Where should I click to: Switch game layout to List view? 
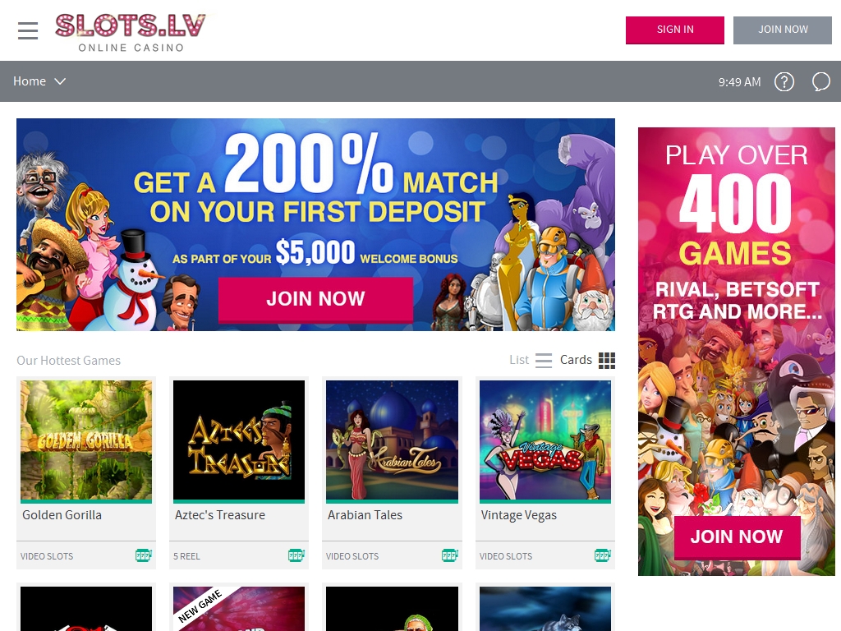point(531,360)
